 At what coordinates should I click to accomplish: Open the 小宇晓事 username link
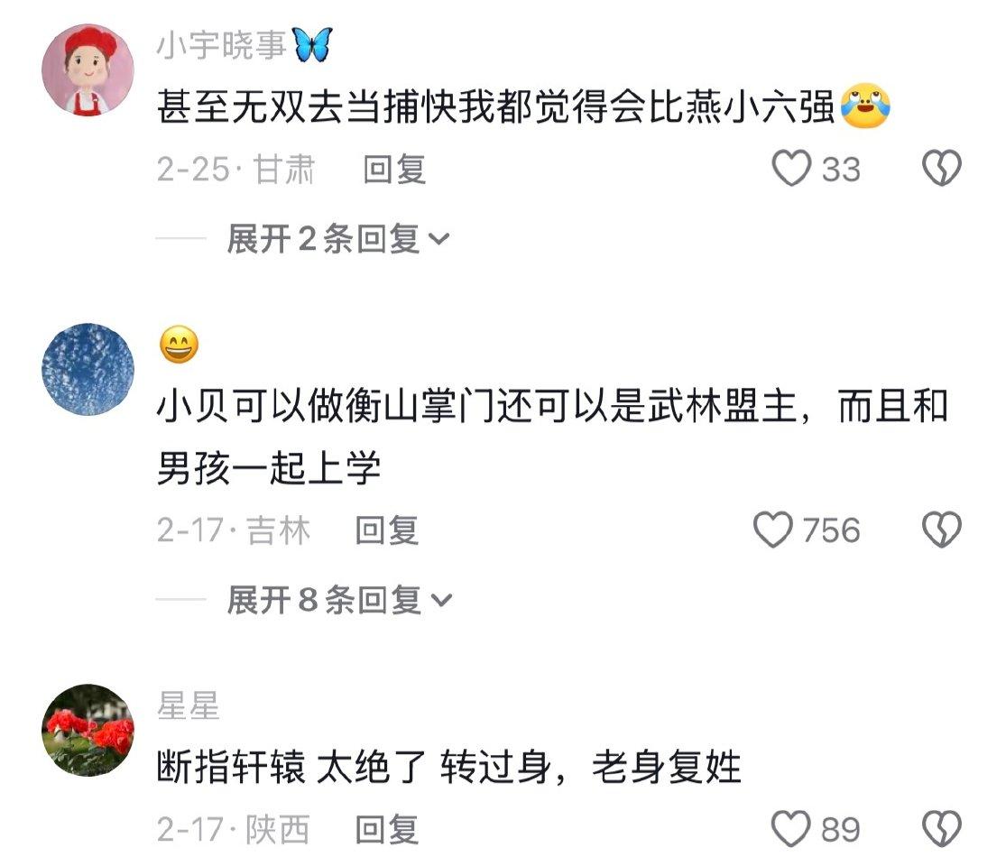(x=221, y=45)
